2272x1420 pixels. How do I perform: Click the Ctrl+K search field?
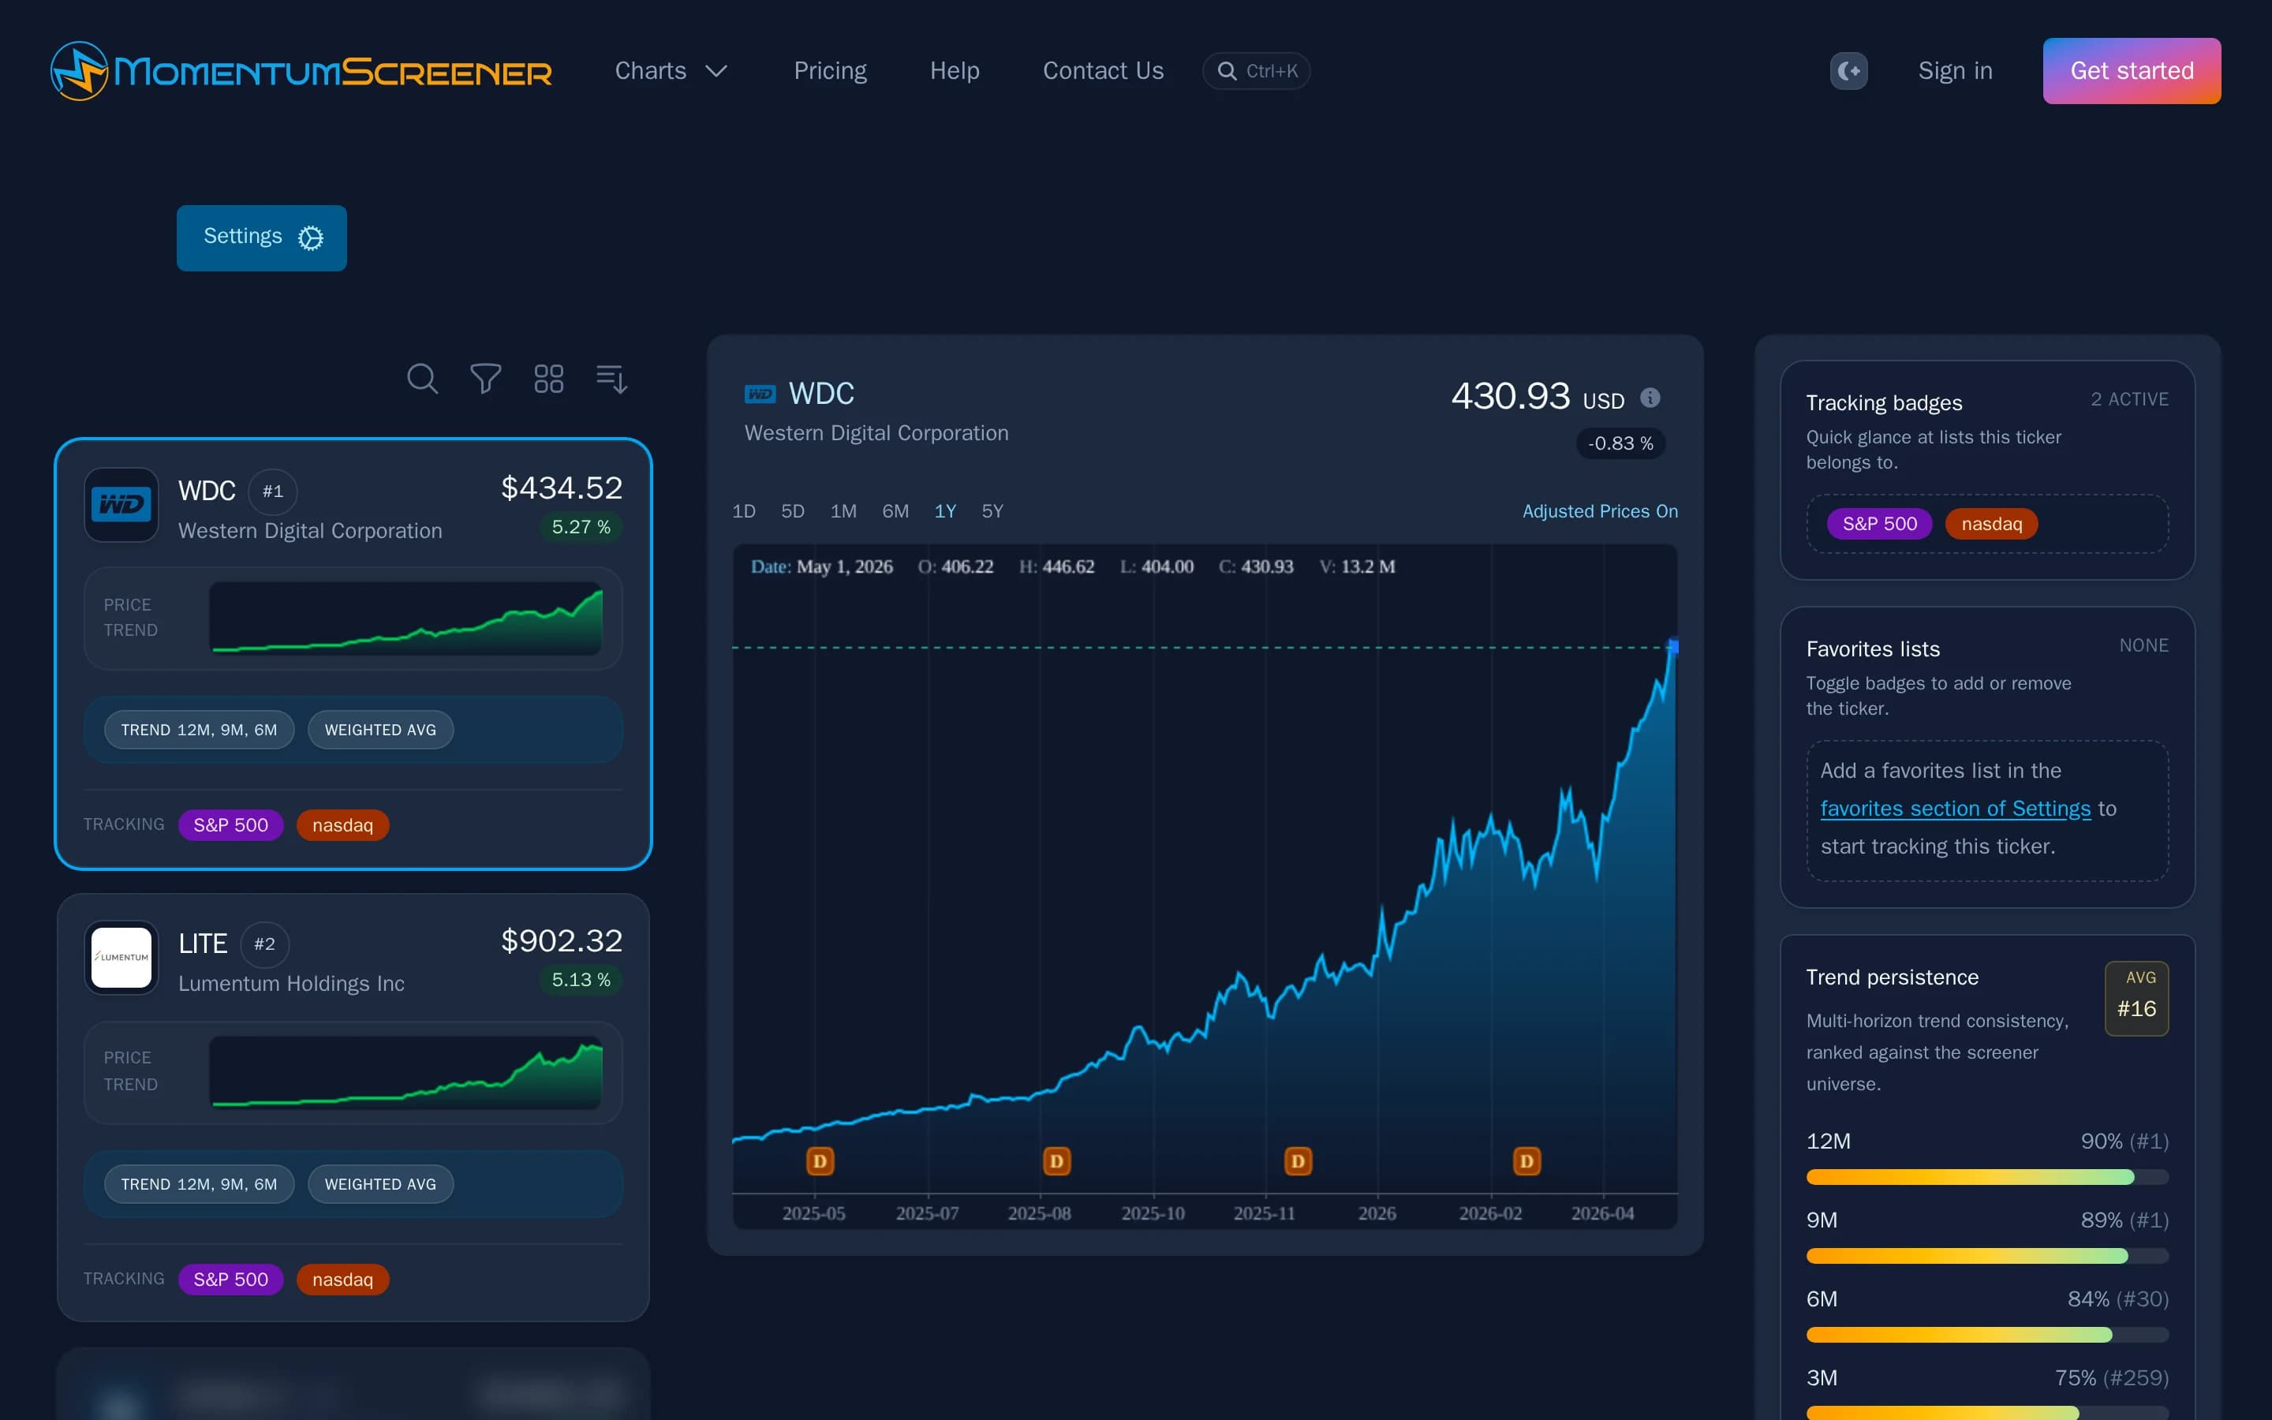click(x=1256, y=70)
